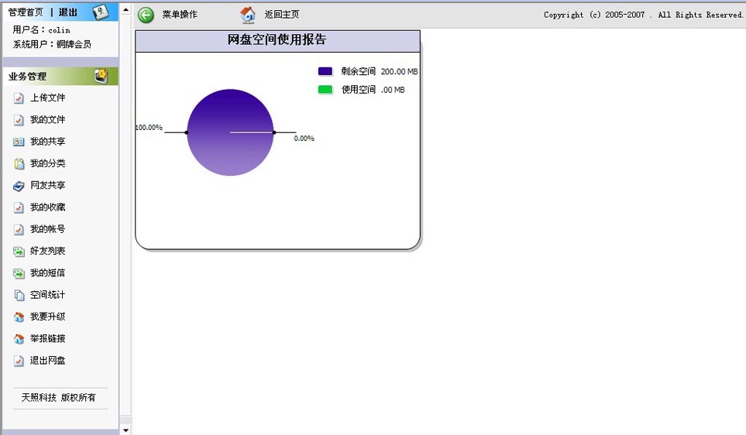
Task: Click the icon beside 我的共享
Action: 19,142
